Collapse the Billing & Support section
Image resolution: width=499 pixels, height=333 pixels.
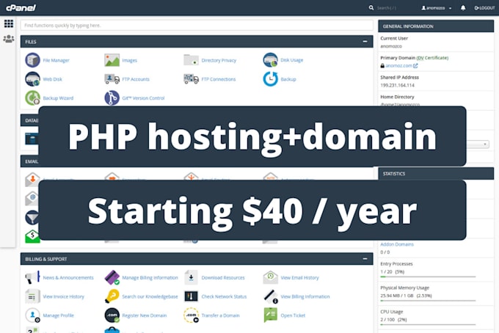[x=365, y=259]
